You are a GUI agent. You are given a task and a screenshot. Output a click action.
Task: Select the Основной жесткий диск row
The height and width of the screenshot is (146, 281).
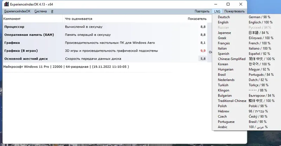pos(105,59)
